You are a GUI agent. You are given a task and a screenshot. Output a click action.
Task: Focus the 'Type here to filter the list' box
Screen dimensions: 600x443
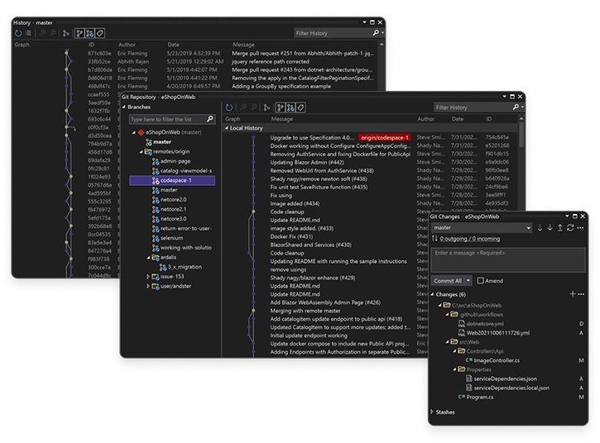pyautogui.click(x=168, y=119)
